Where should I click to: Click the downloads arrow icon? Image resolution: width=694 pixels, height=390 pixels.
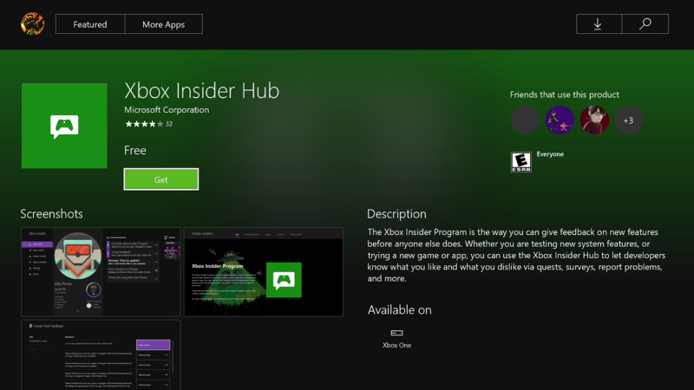point(598,24)
